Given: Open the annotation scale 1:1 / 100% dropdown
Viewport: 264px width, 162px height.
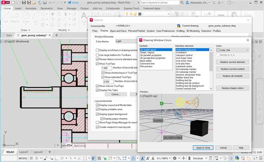Looking at the screenshot, I should point(164,158).
